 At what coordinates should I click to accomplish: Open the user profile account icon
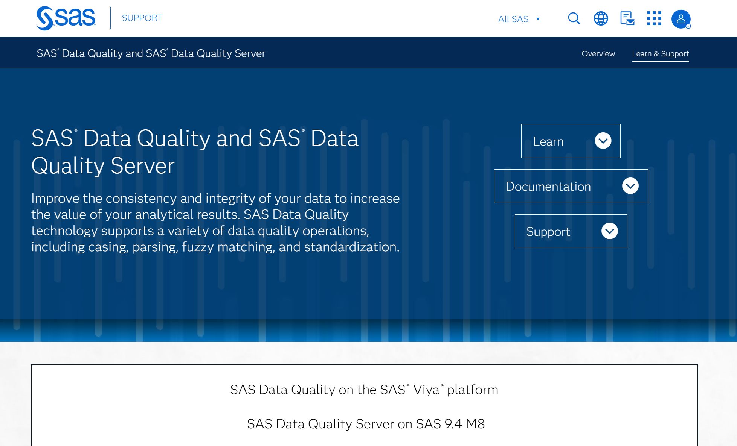pyautogui.click(x=681, y=19)
